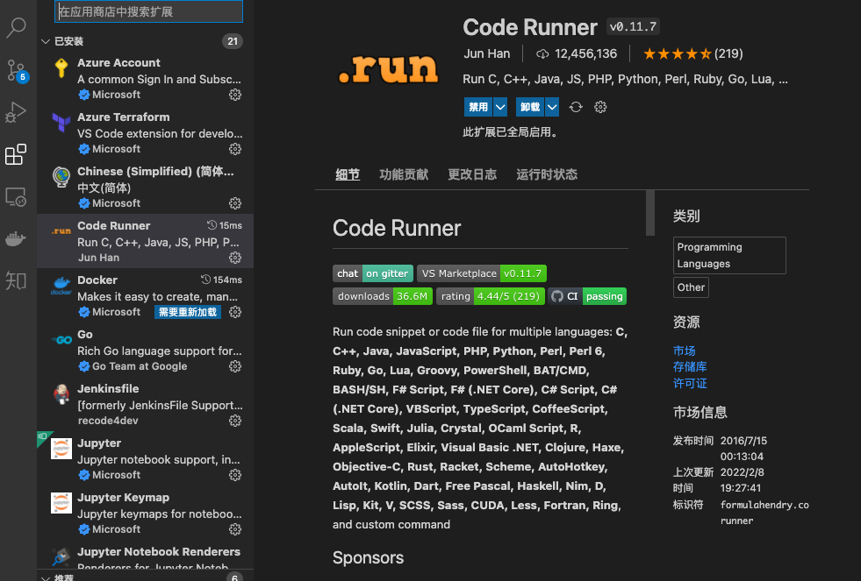Select Azure Terraform in extensions list
Image resolution: width=861 pixels, height=581 pixels.
tap(146, 132)
